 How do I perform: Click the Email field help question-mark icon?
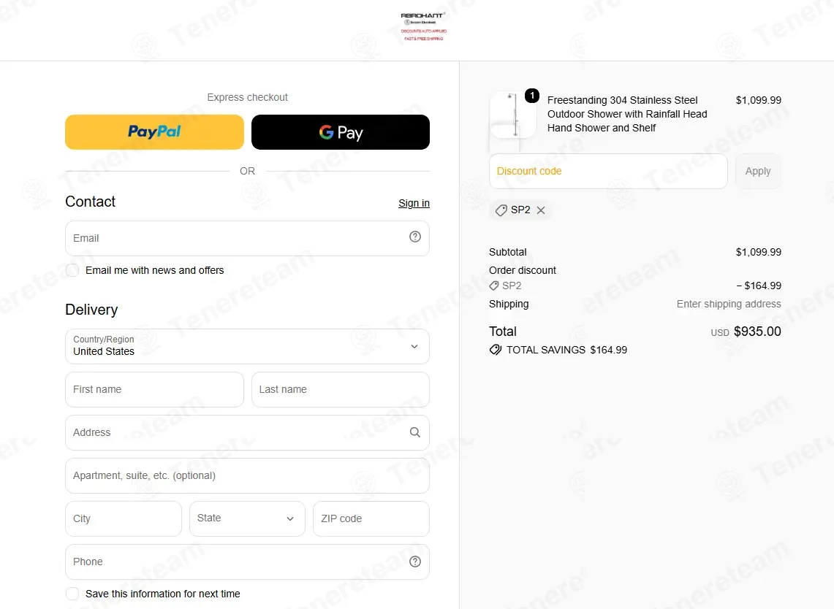415,237
